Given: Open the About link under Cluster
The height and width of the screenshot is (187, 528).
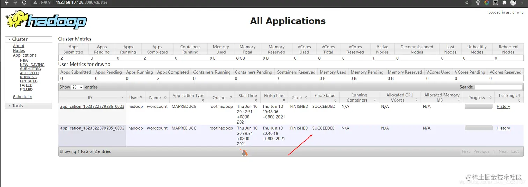Looking at the screenshot, I should coord(19,46).
